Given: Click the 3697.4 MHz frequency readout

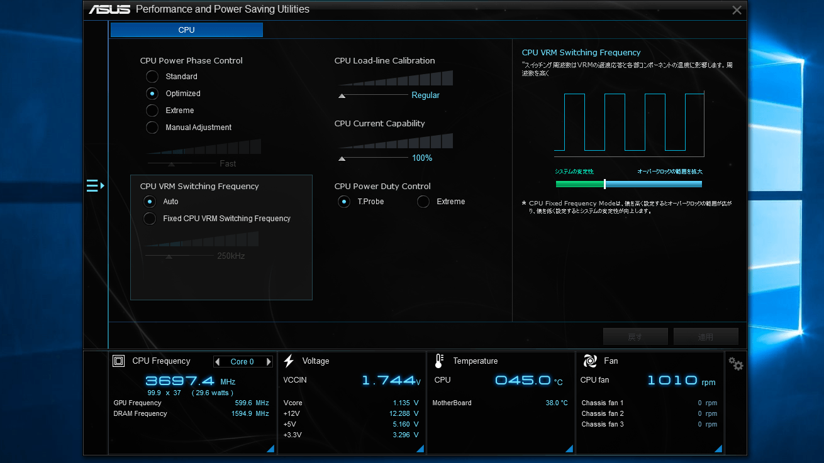Looking at the screenshot, I should click(181, 381).
